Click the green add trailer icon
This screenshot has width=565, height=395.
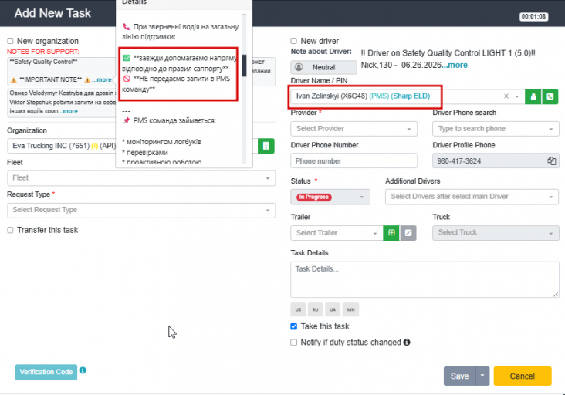[x=391, y=233]
